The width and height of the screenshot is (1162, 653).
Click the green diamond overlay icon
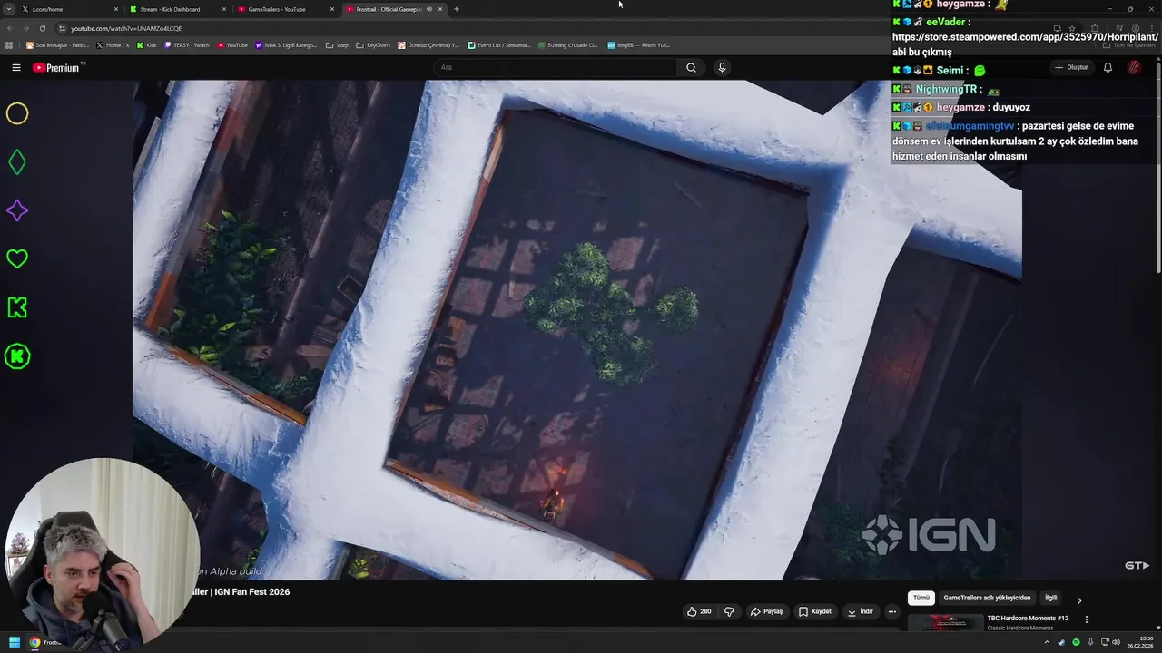[x=17, y=162]
